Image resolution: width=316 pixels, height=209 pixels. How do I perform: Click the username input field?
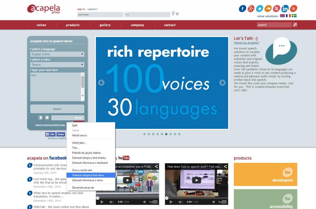100,15
